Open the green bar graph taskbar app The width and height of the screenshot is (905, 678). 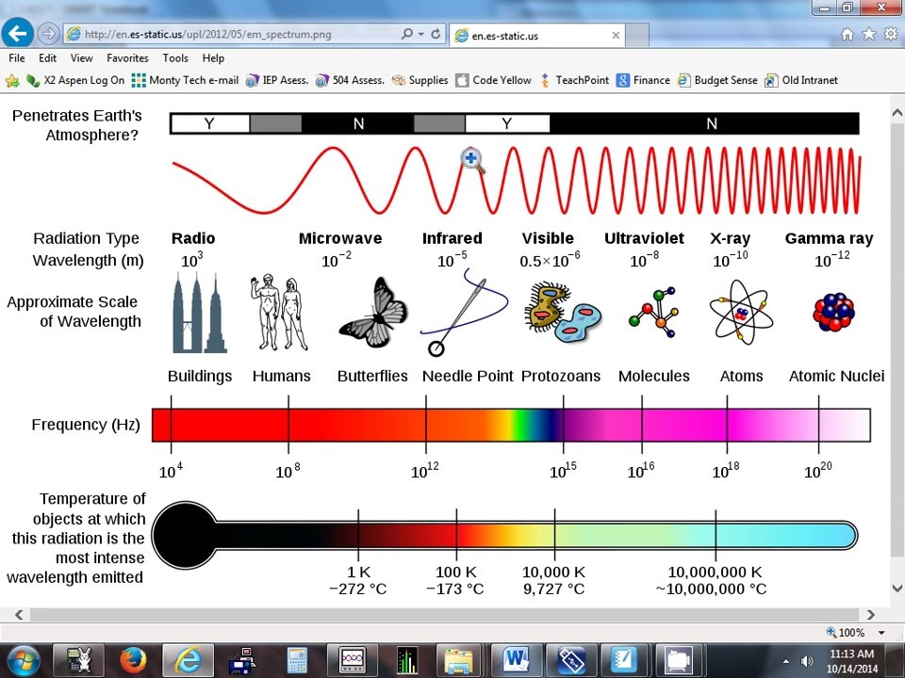(407, 660)
